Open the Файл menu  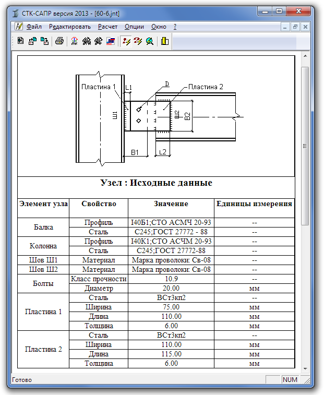pos(34,27)
